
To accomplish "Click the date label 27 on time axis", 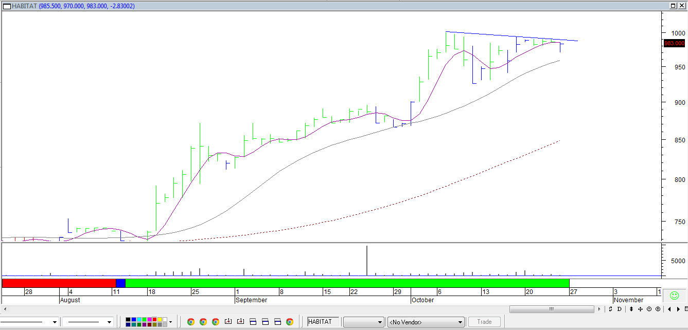I will point(573,291).
